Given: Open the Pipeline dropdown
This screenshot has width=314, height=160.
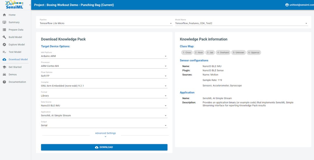Looking at the screenshot, I should coord(106,23).
